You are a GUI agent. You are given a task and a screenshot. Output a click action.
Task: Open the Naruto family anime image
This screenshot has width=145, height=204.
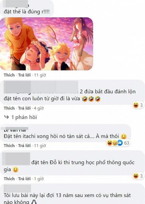tap(47, 44)
